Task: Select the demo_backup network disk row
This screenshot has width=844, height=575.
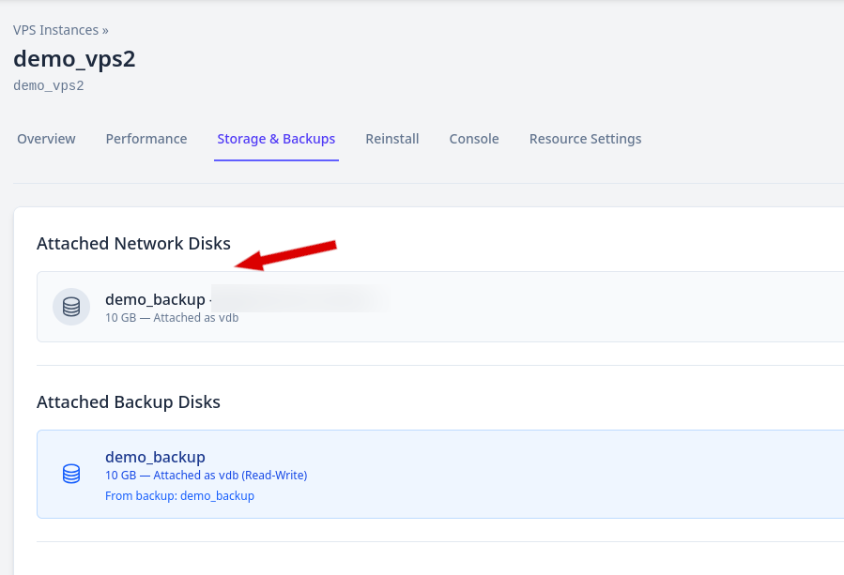Action: (422, 307)
